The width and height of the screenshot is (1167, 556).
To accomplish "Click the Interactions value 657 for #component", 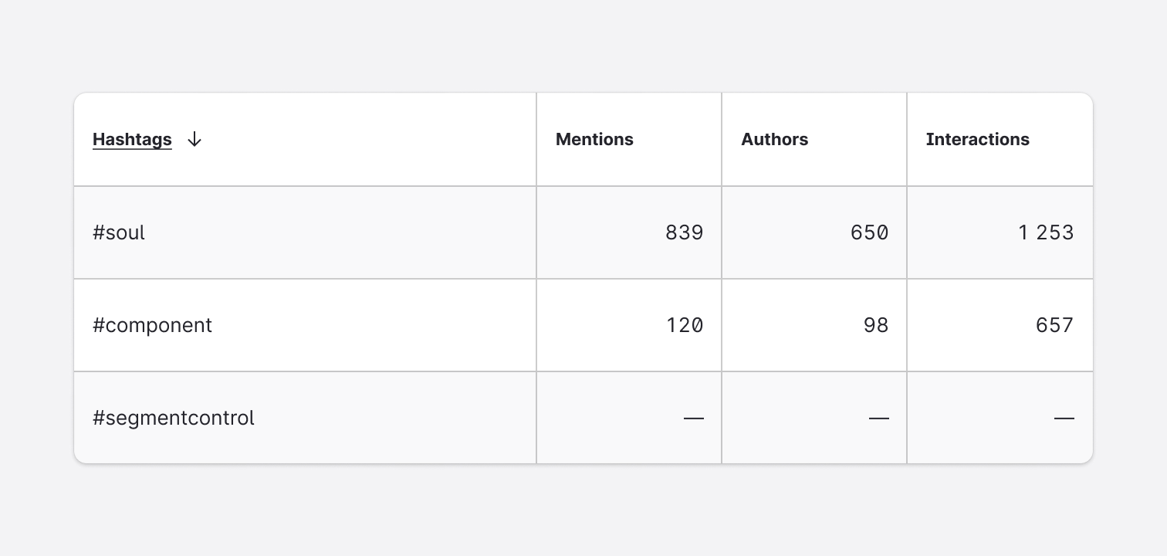I will 1054,325.
